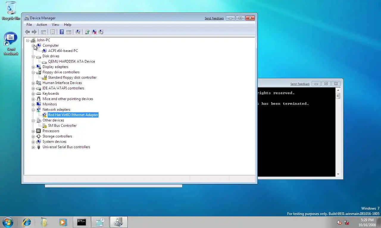The height and width of the screenshot is (228, 381).
Task: Select Standard floppy disk controller
Action: (x=72, y=77)
